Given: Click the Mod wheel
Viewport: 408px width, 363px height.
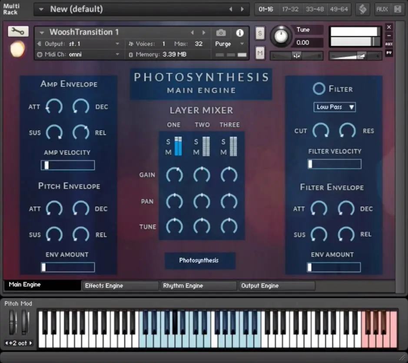Looking at the screenshot, I should pos(25,322).
